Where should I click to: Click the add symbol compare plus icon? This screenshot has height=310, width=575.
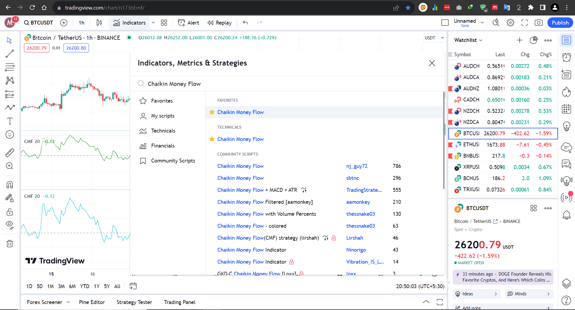(64, 23)
